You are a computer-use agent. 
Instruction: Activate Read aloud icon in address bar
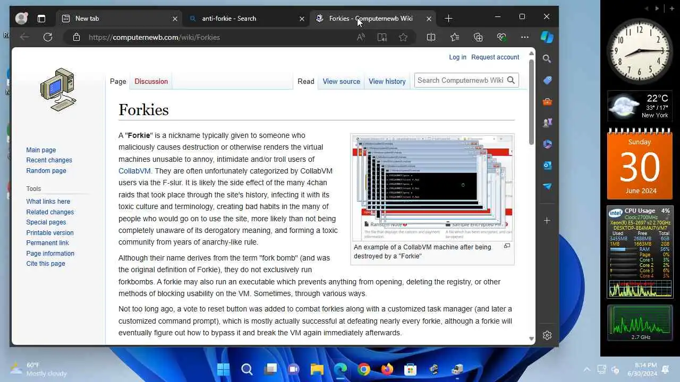point(361,37)
